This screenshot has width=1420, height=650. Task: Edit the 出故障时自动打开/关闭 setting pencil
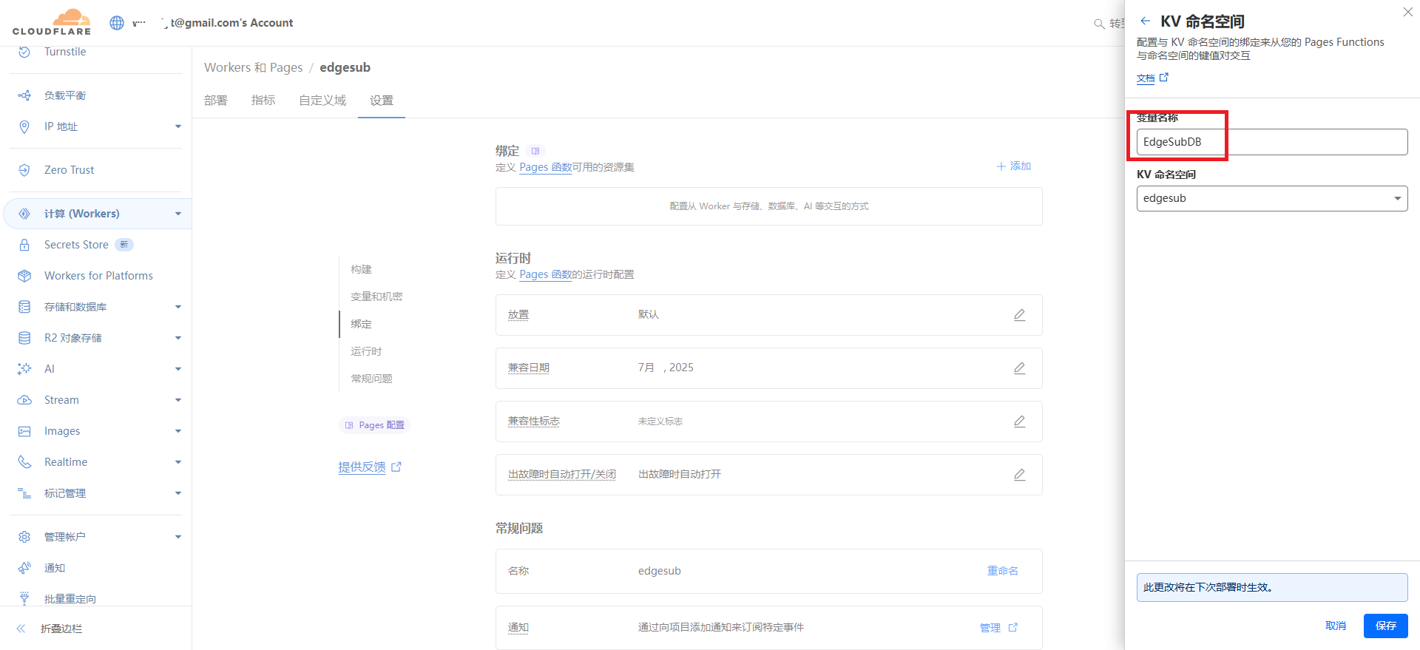(1019, 475)
